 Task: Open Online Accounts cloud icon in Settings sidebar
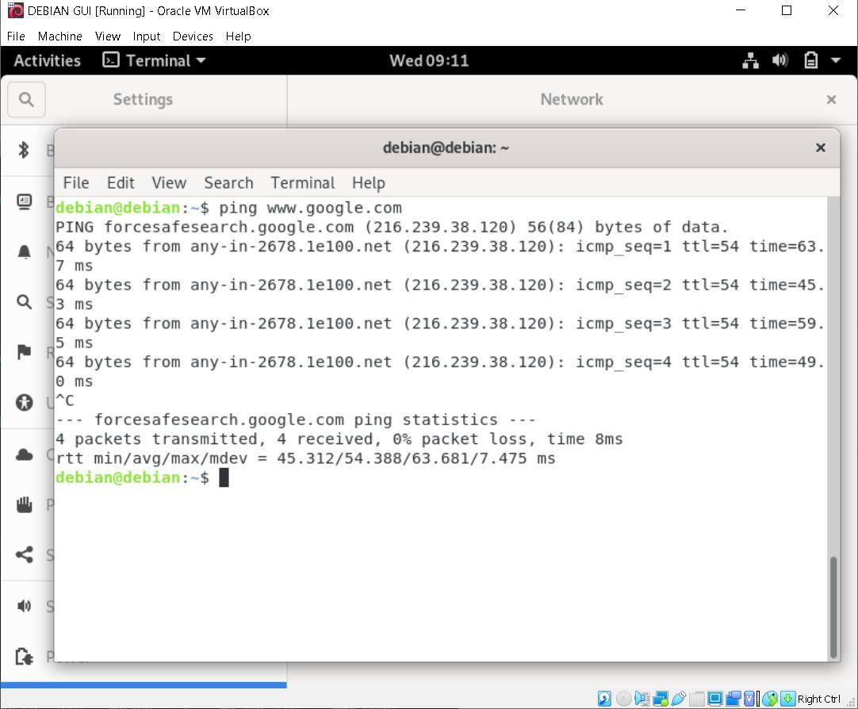point(24,454)
